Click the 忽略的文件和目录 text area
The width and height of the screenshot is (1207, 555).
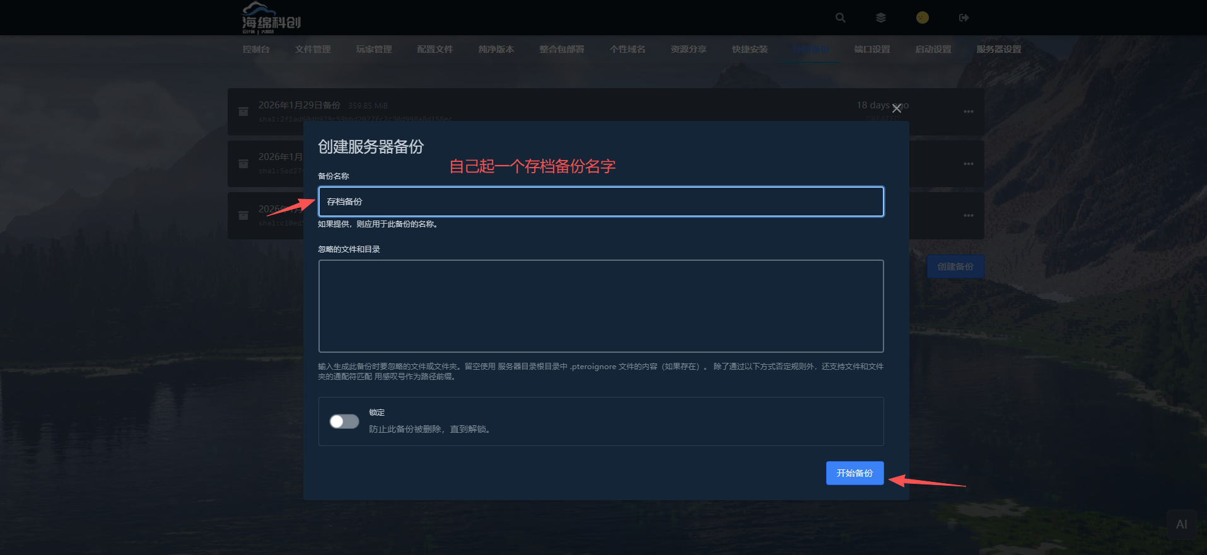coord(600,306)
